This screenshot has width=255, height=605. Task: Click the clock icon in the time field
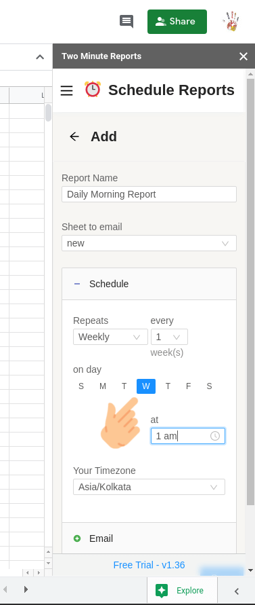point(215,436)
